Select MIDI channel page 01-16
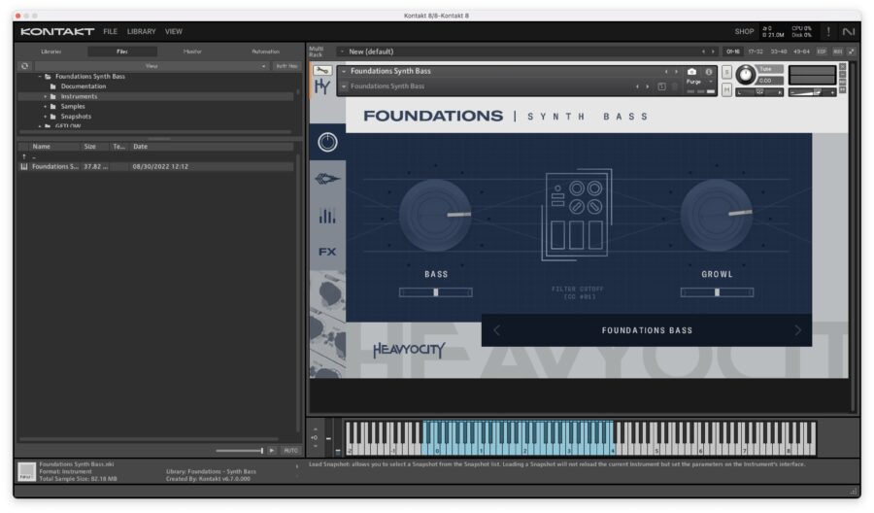This screenshot has height=513, width=874. coord(732,51)
